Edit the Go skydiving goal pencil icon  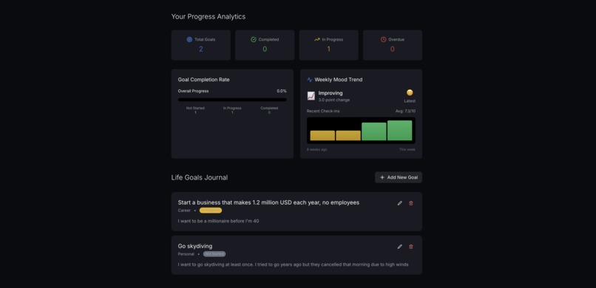click(399, 247)
